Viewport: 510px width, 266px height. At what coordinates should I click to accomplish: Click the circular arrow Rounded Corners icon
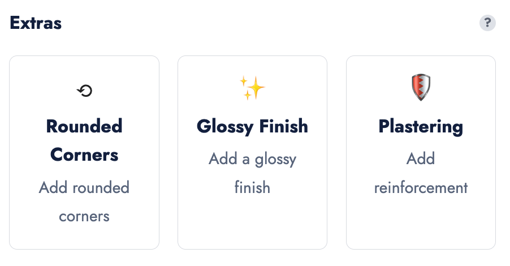click(x=84, y=91)
